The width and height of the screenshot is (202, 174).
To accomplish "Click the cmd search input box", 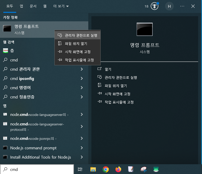I will pos(37,169).
